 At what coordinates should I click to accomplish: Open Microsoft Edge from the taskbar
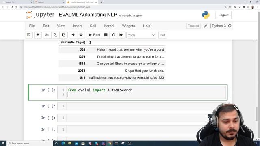tap(63, 143)
